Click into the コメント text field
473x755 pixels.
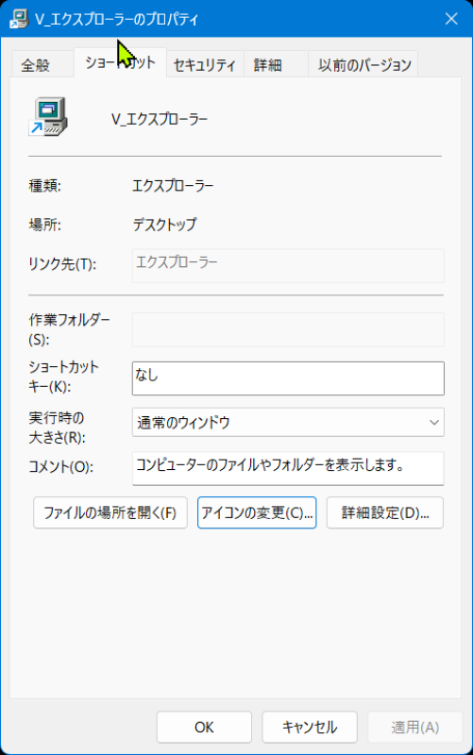[288, 468]
